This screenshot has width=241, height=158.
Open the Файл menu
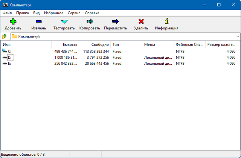pos(7,13)
